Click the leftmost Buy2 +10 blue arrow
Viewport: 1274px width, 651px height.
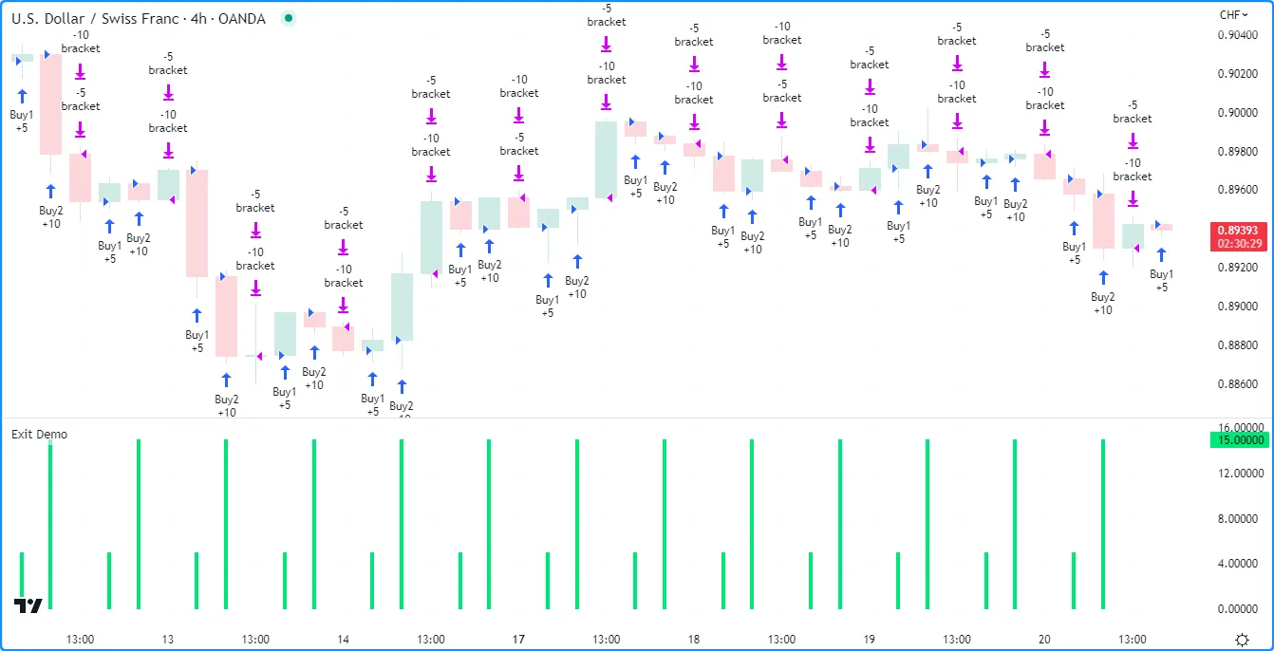(50, 191)
